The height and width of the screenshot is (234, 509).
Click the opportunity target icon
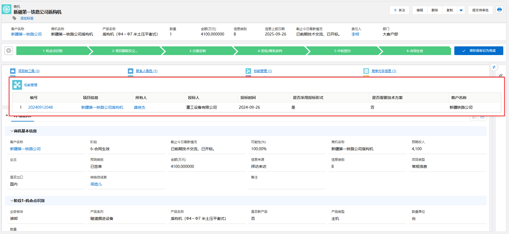[7, 9]
